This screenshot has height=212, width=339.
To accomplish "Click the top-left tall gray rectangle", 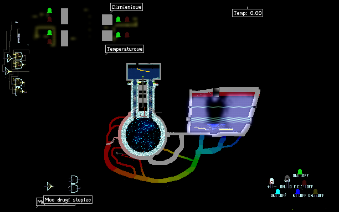I will pos(64,17).
